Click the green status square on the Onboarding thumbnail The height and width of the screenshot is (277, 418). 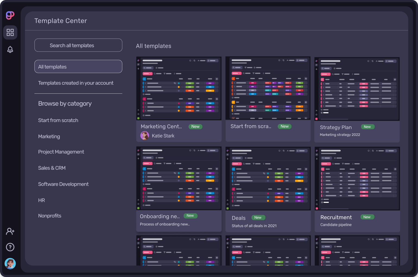pos(139,208)
